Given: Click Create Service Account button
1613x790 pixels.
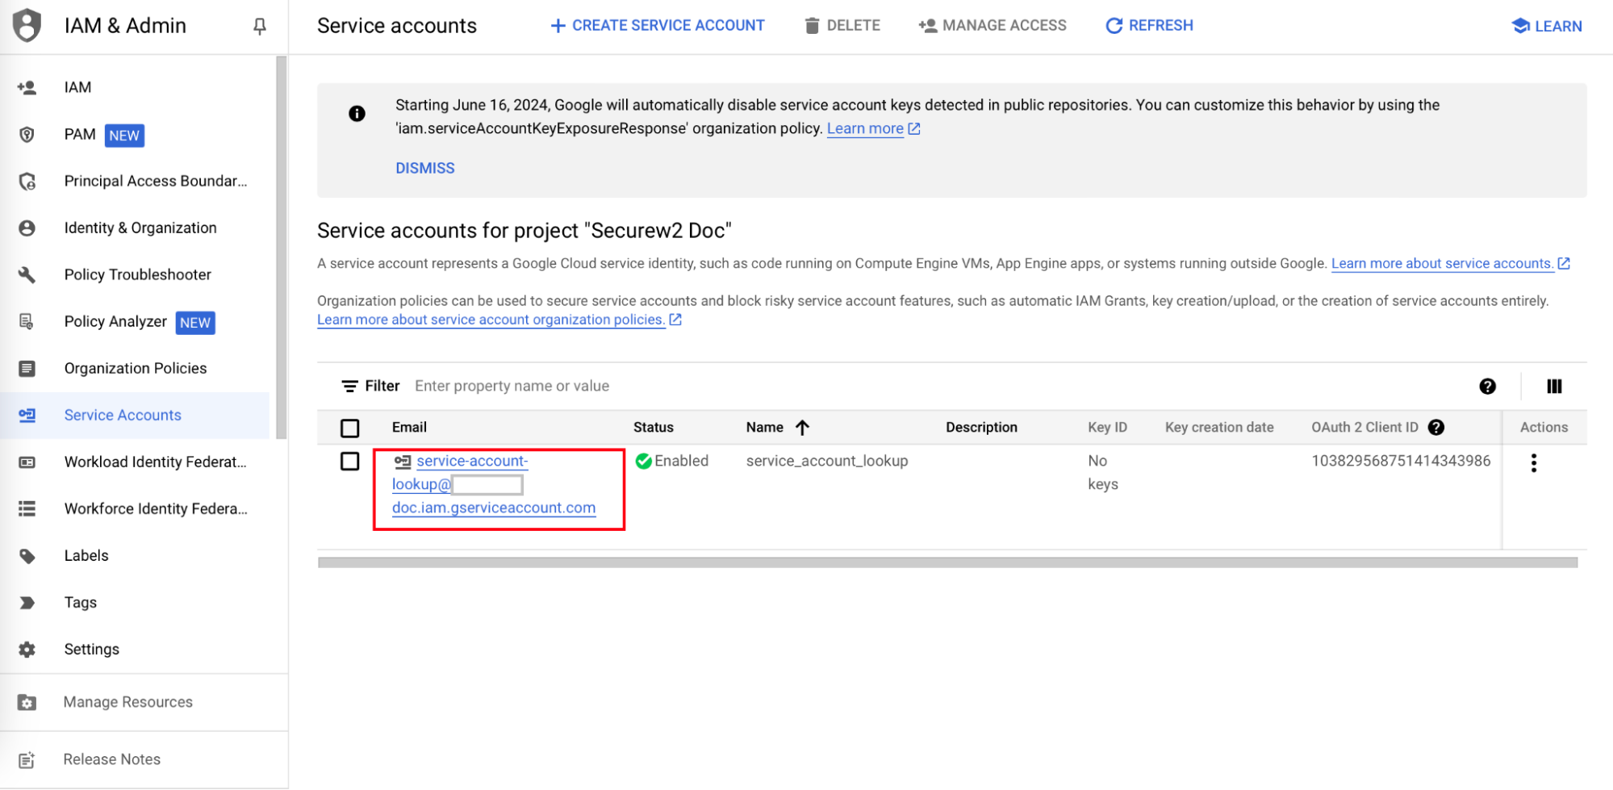Looking at the screenshot, I should [x=657, y=26].
